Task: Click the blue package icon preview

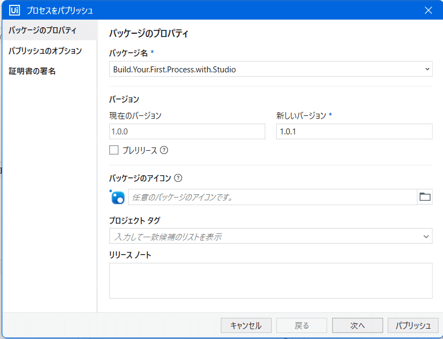Action: (x=118, y=198)
